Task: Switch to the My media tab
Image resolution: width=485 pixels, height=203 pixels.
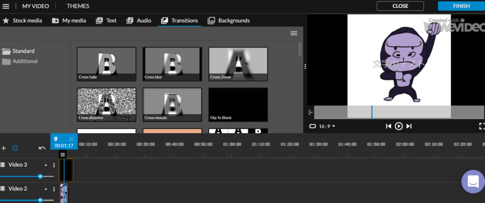Action: click(69, 21)
